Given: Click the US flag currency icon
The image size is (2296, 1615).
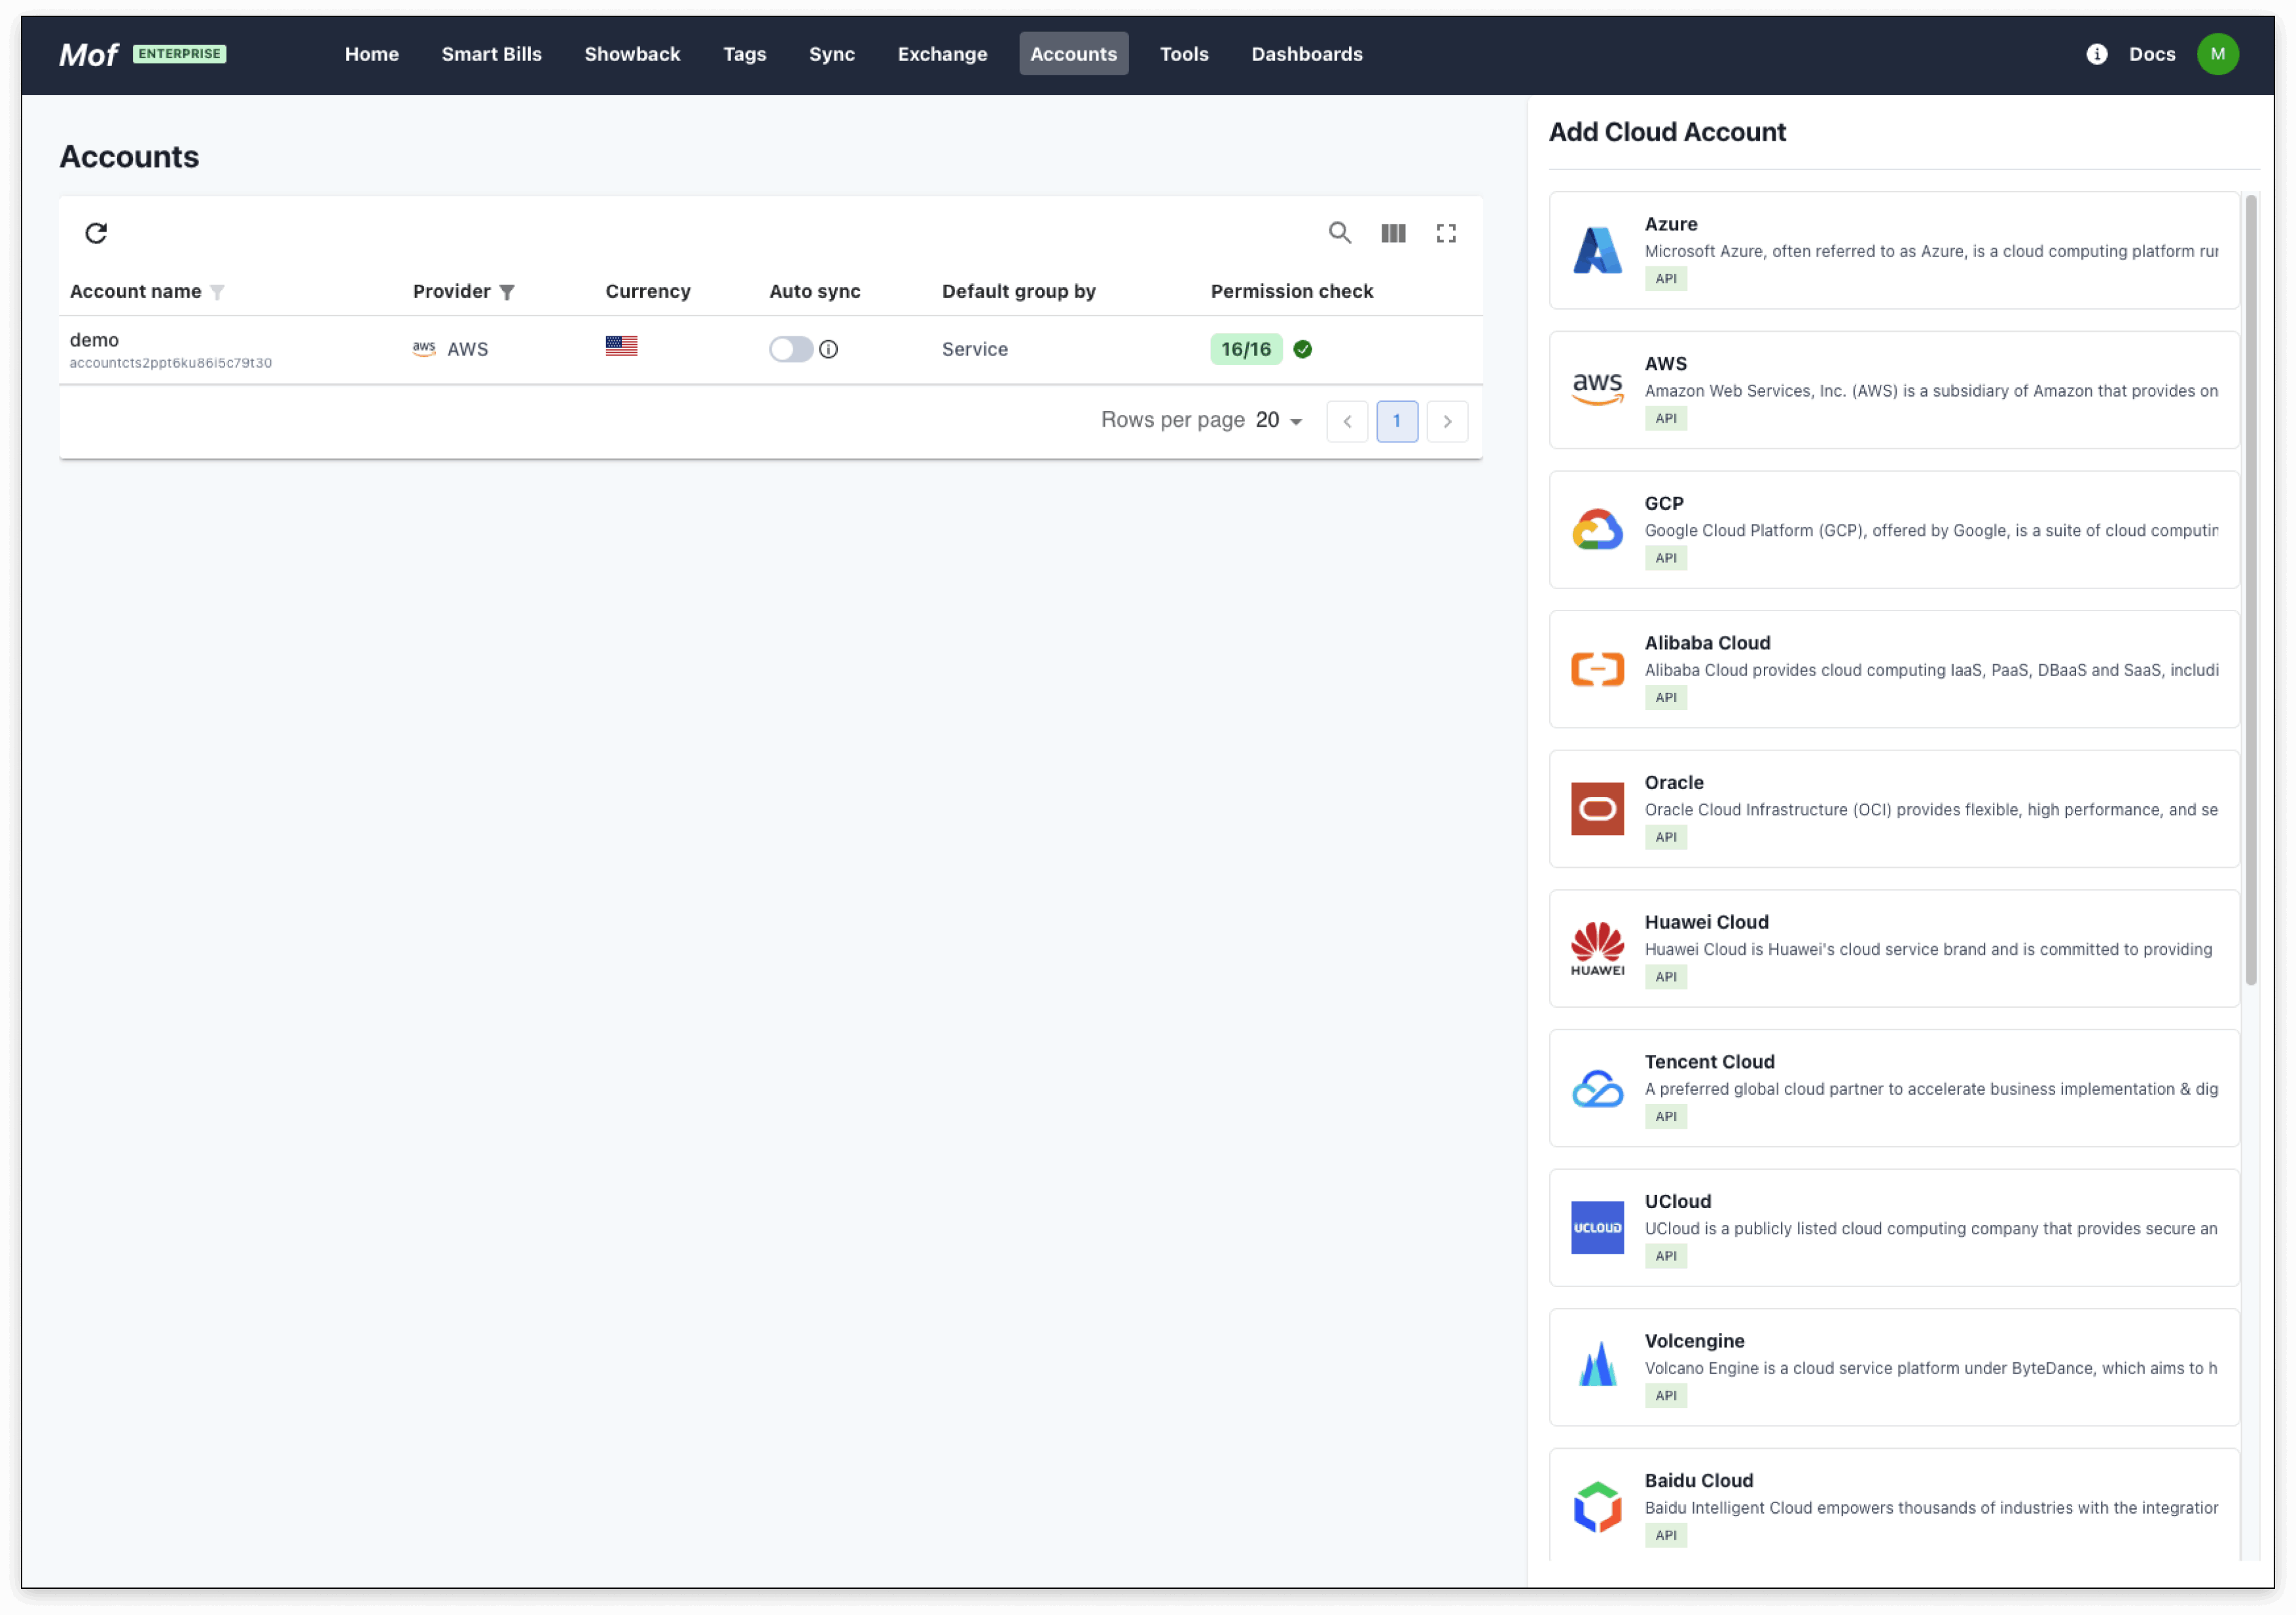Looking at the screenshot, I should 621,346.
